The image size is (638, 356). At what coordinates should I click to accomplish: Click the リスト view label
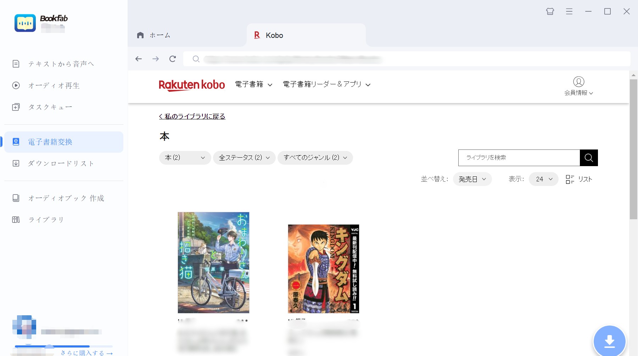585,179
